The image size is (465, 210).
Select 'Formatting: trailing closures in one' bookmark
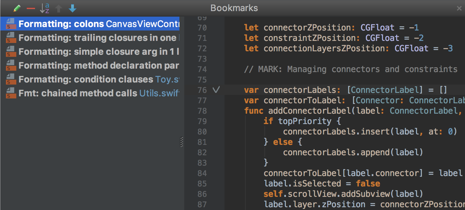point(97,38)
